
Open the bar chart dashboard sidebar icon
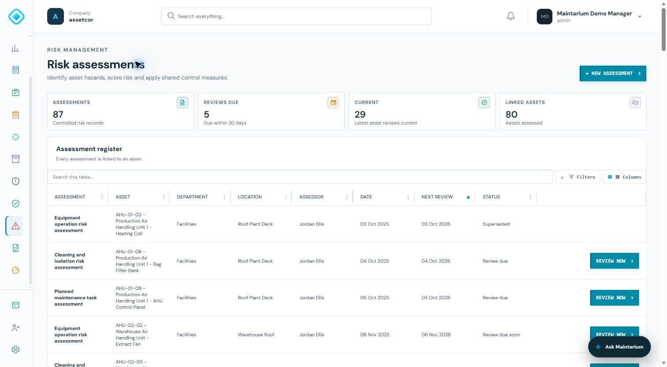point(15,48)
